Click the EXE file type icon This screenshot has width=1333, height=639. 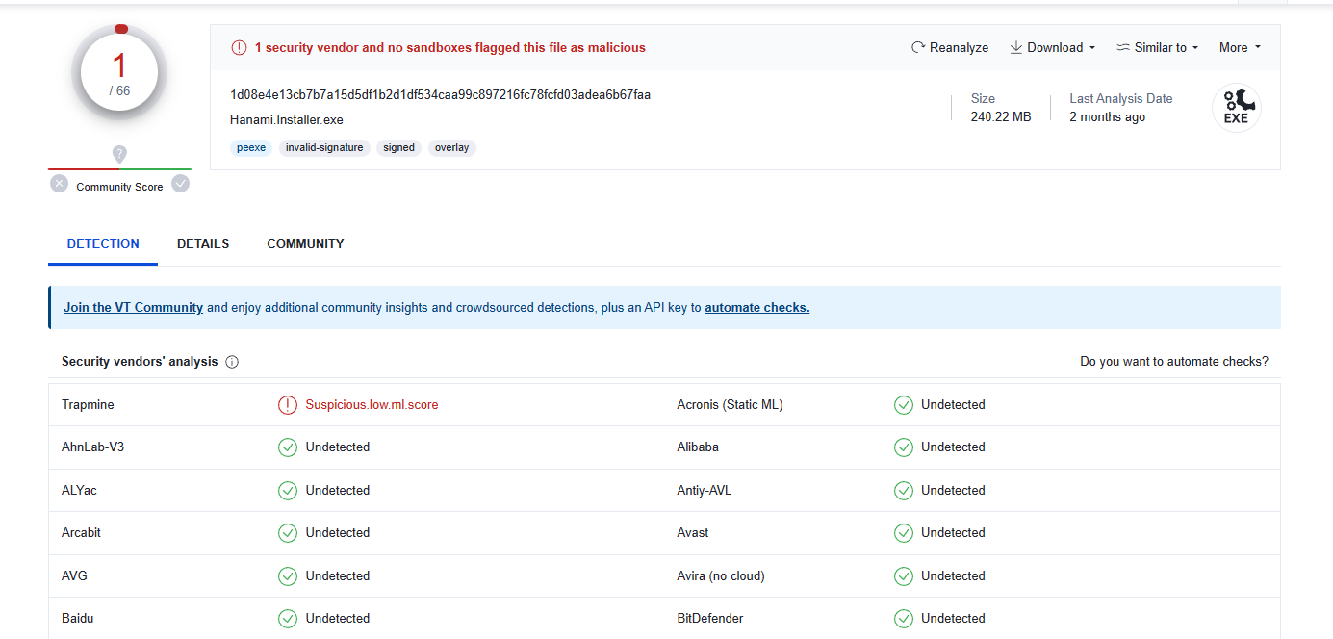pos(1236,107)
